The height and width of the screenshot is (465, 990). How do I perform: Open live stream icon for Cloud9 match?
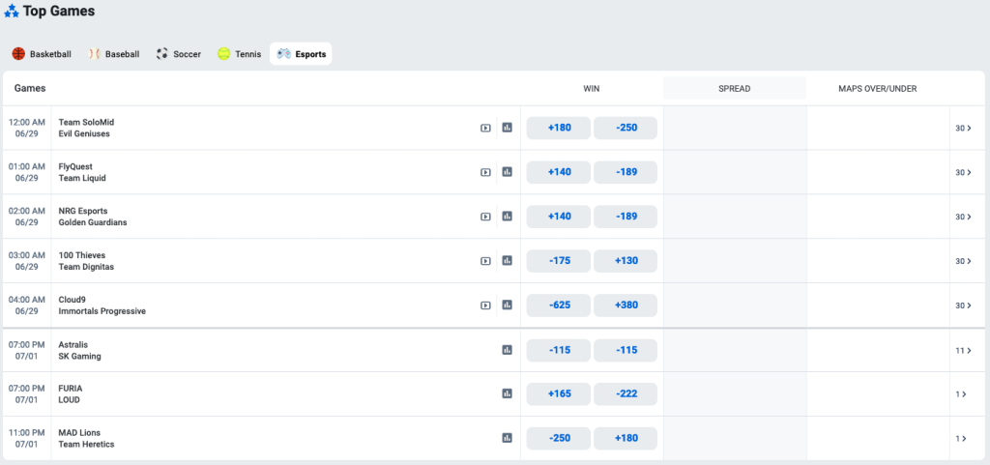pos(485,305)
